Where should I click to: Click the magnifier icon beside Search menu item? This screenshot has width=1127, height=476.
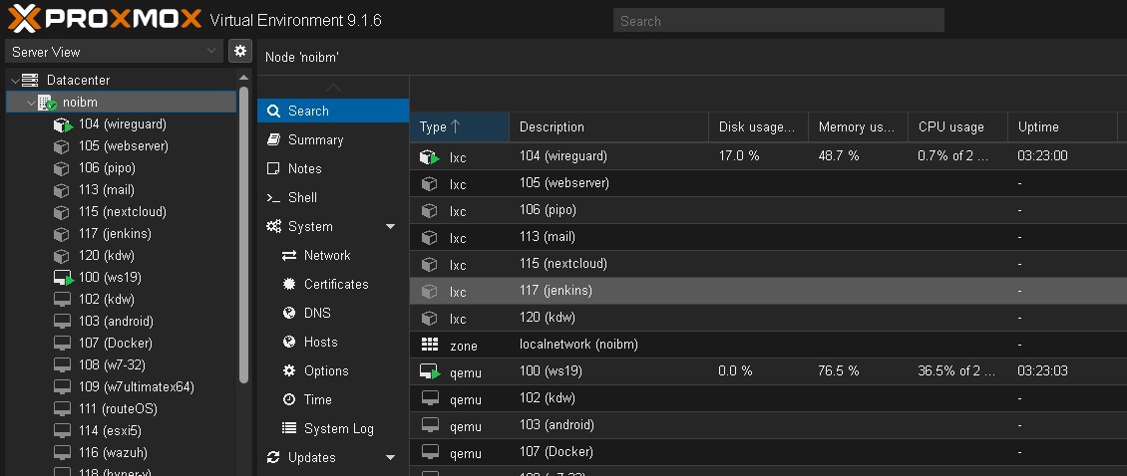273,111
